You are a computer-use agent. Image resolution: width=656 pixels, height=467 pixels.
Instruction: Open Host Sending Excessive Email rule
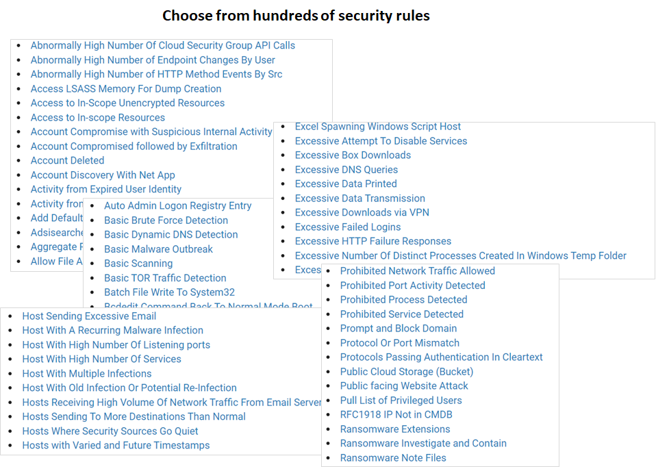(89, 316)
